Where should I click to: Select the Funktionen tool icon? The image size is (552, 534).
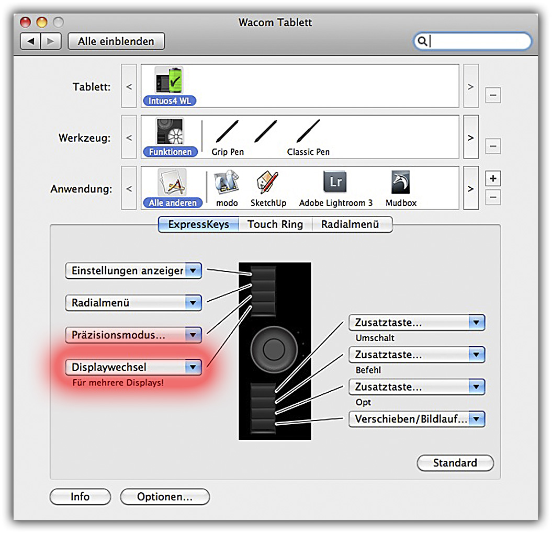pyautogui.click(x=169, y=134)
